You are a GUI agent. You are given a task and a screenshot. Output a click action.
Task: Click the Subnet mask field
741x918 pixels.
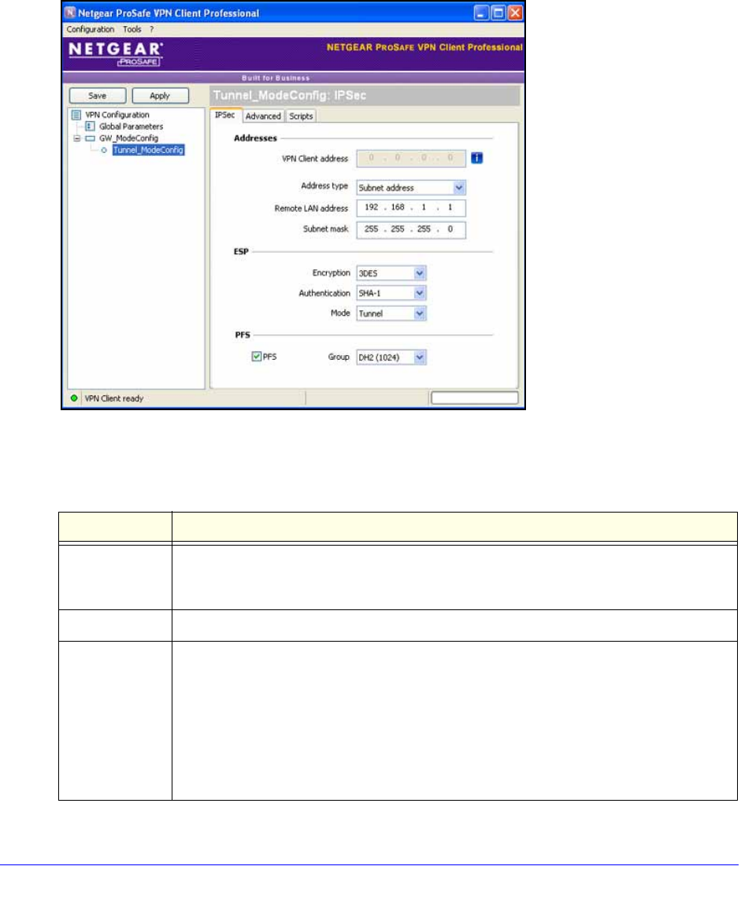411,230
